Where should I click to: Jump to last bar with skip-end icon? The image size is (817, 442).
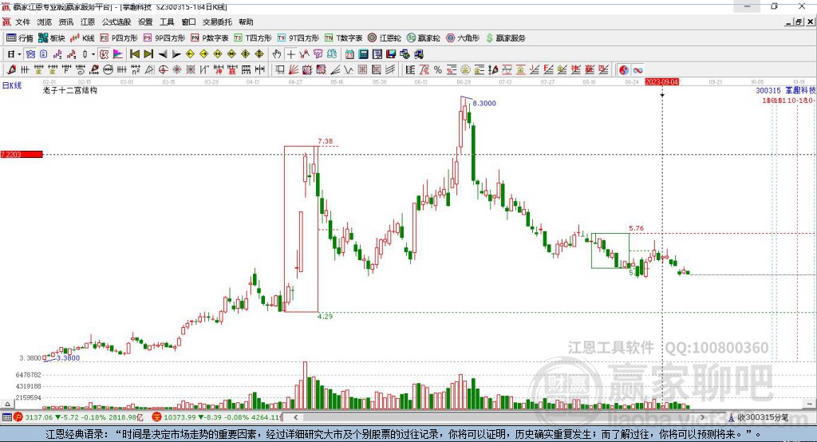148,54
